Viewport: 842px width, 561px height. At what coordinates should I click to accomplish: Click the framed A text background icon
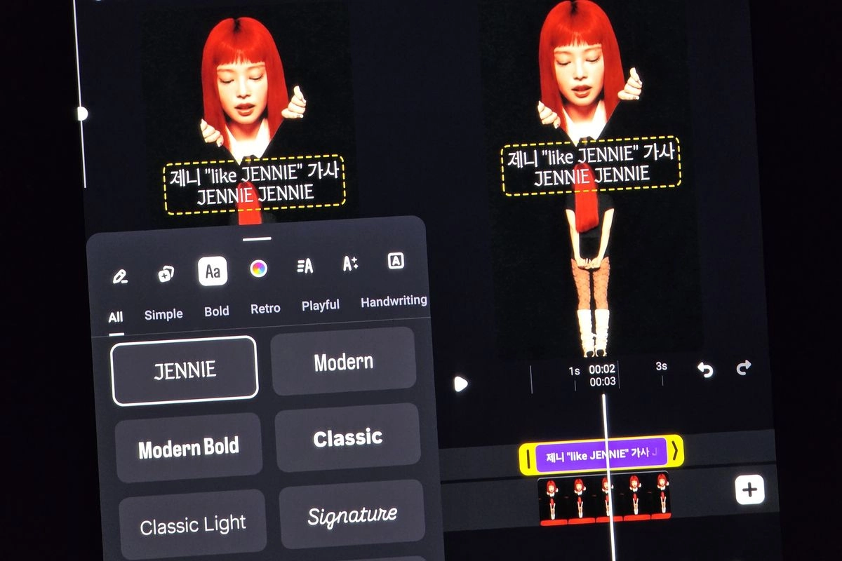click(396, 261)
